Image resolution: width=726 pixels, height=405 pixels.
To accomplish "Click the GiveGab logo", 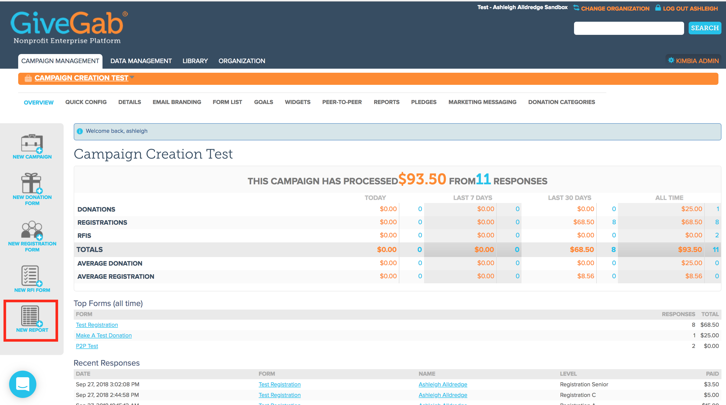I will click(x=69, y=27).
